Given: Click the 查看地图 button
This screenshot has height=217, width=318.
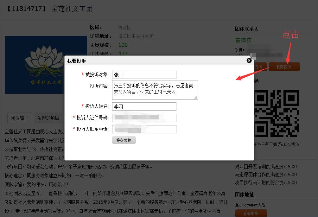Looking at the screenshot, I should coord(251,213).
